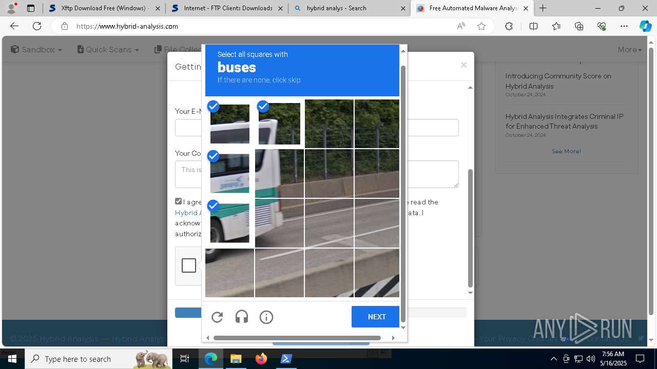Open Browser essentials
Image resolution: width=657 pixels, height=369 pixels.
click(x=602, y=26)
